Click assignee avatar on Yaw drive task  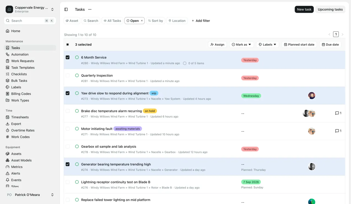312,96
